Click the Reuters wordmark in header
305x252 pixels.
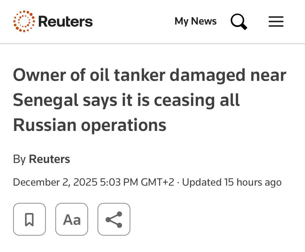[66, 21]
